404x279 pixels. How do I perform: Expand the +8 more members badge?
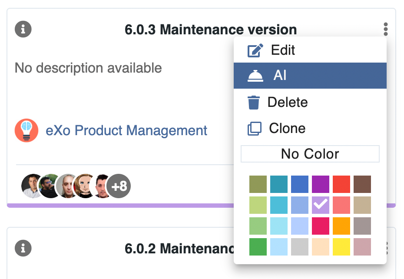(119, 186)
